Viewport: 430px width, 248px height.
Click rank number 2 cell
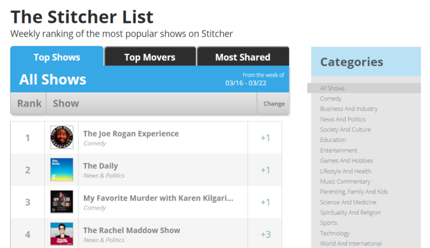[x=28, y=170]
